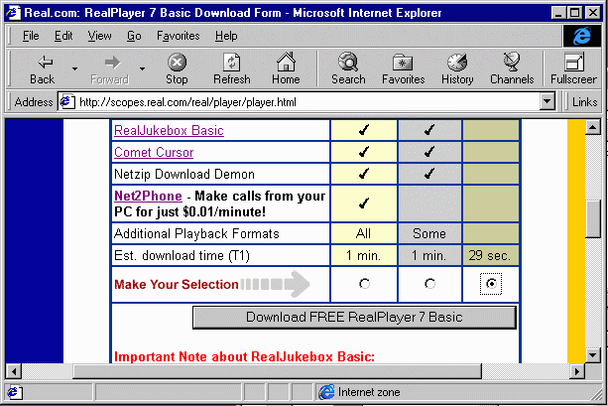Click the Internet Explorer logo throbber

click(581, 36)
